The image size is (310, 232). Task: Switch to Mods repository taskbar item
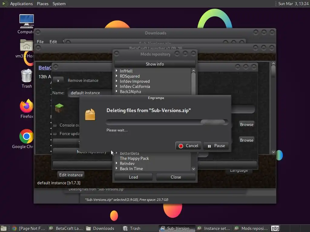coord(251,228)
